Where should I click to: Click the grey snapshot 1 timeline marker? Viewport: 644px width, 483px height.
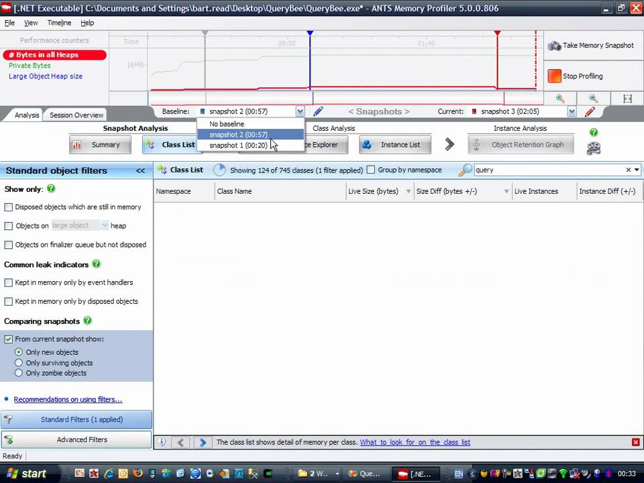[x=205, y=34]
